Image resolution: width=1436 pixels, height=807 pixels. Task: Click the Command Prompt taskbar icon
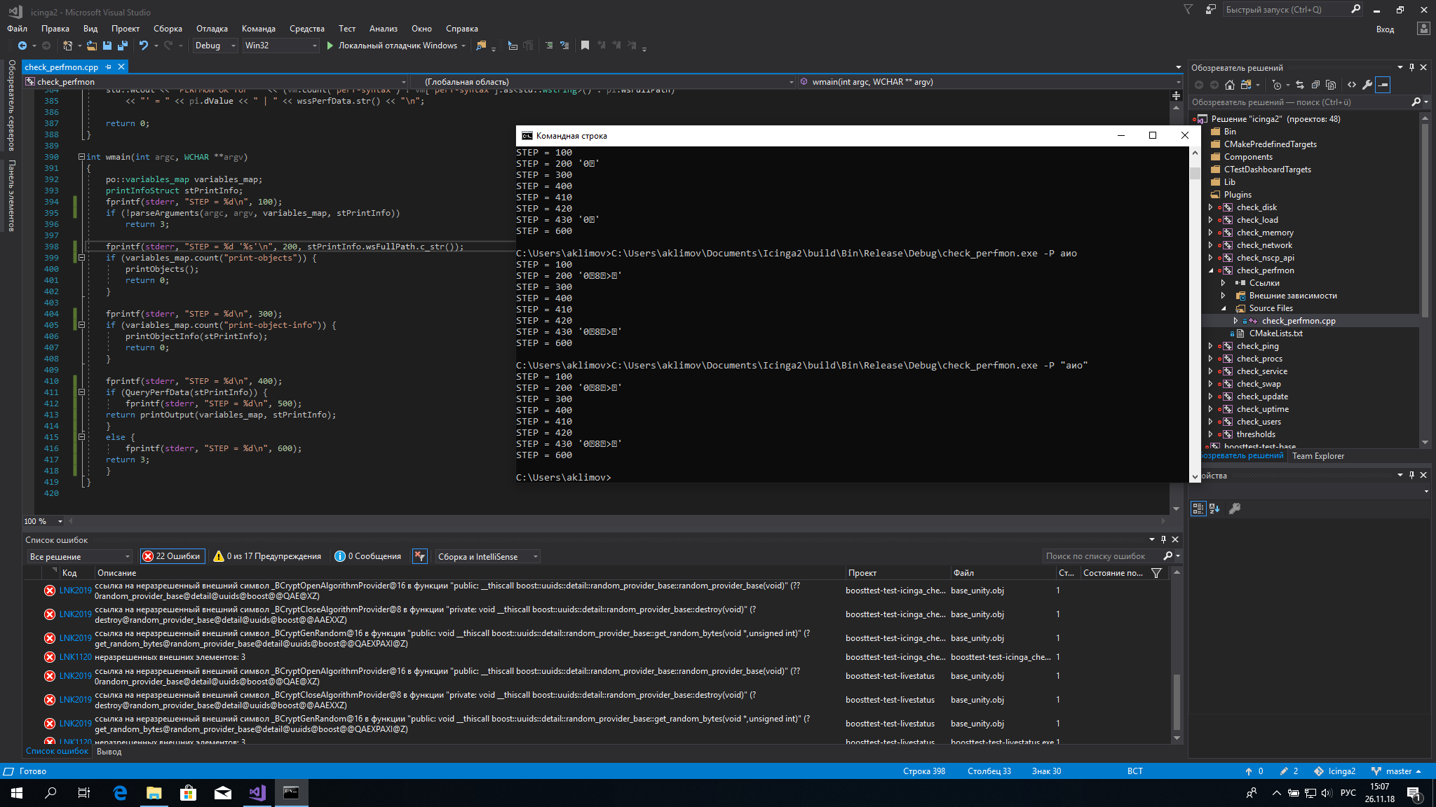click(291, 792)
